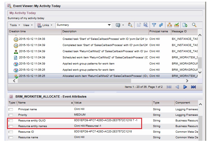210x145 pixels.
Task: Click the type icon of the Priority attribute
Action: point(11,115)
